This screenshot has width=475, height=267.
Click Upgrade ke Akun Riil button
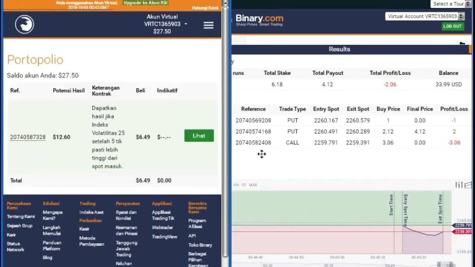[145, 3]
